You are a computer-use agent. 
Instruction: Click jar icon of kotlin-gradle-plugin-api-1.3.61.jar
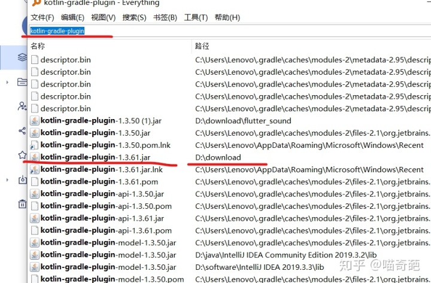pos(35,218)
